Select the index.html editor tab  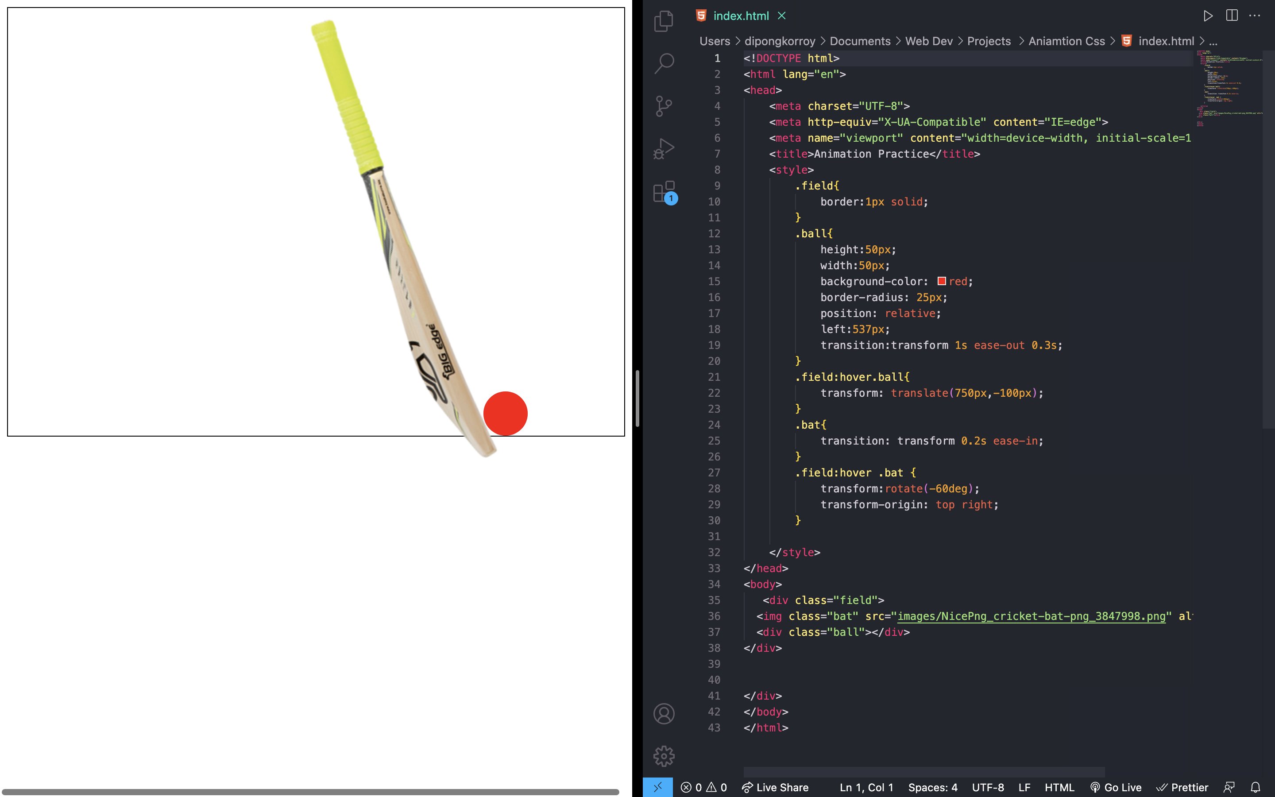(x=740, y=16)
